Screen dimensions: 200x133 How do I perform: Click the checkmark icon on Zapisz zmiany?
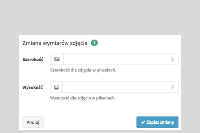tap(143, 122)
